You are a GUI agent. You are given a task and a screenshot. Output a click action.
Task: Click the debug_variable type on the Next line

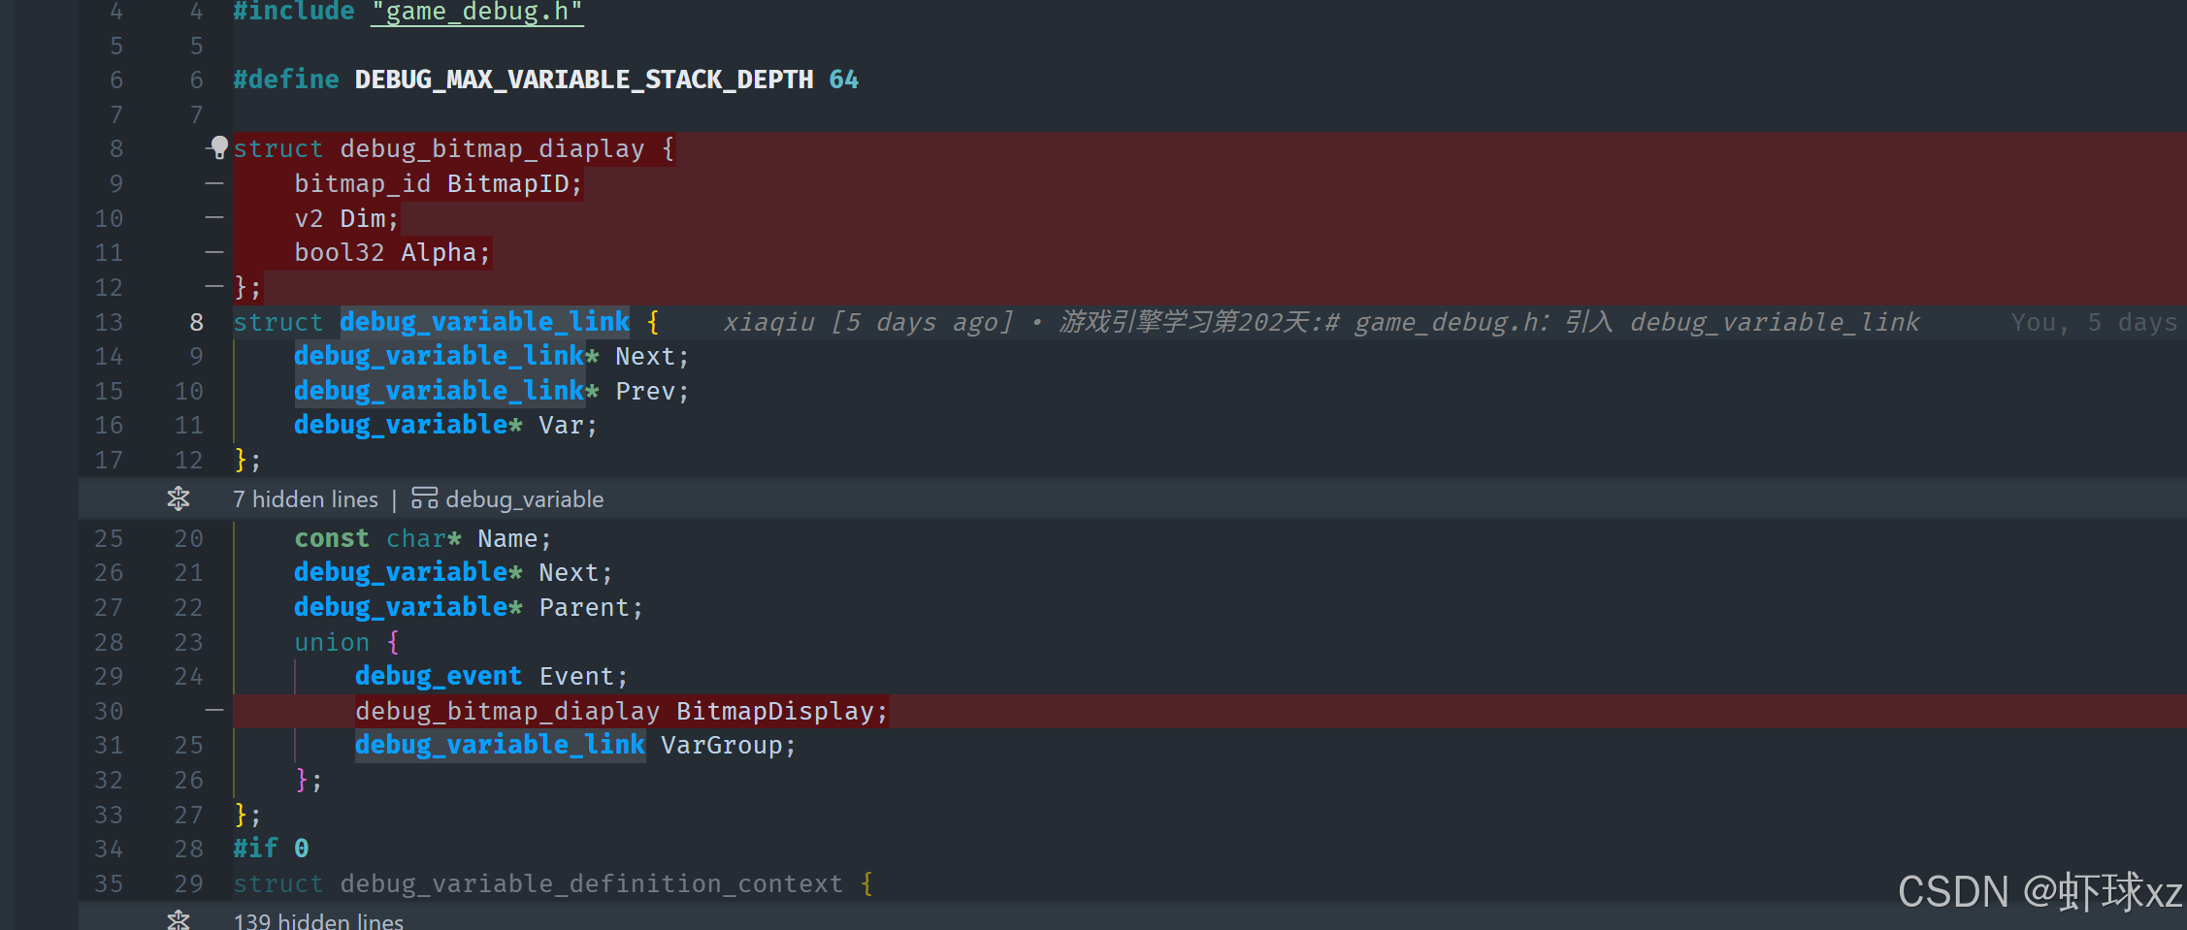[401, 572]
